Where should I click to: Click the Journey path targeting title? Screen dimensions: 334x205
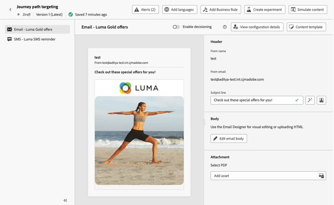[37, 7]
